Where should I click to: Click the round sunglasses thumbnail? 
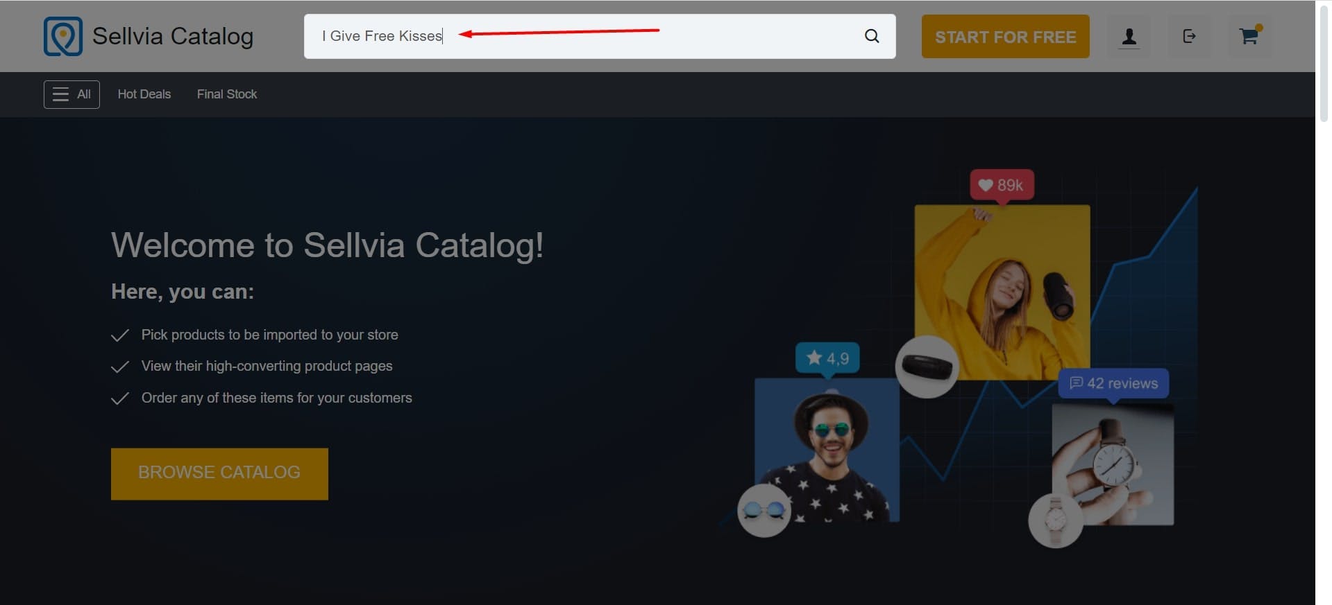coord(764,511)
